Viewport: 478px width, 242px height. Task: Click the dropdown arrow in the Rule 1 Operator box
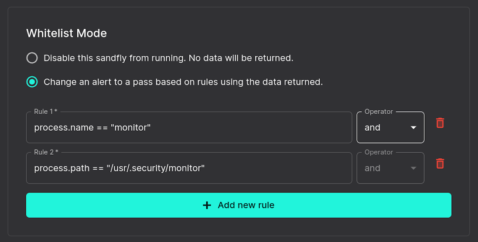pyautogui.click(x=413, y=127)
